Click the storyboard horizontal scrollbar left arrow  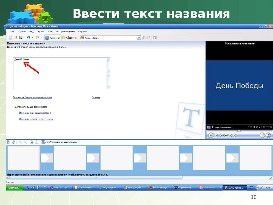[8, 178]
